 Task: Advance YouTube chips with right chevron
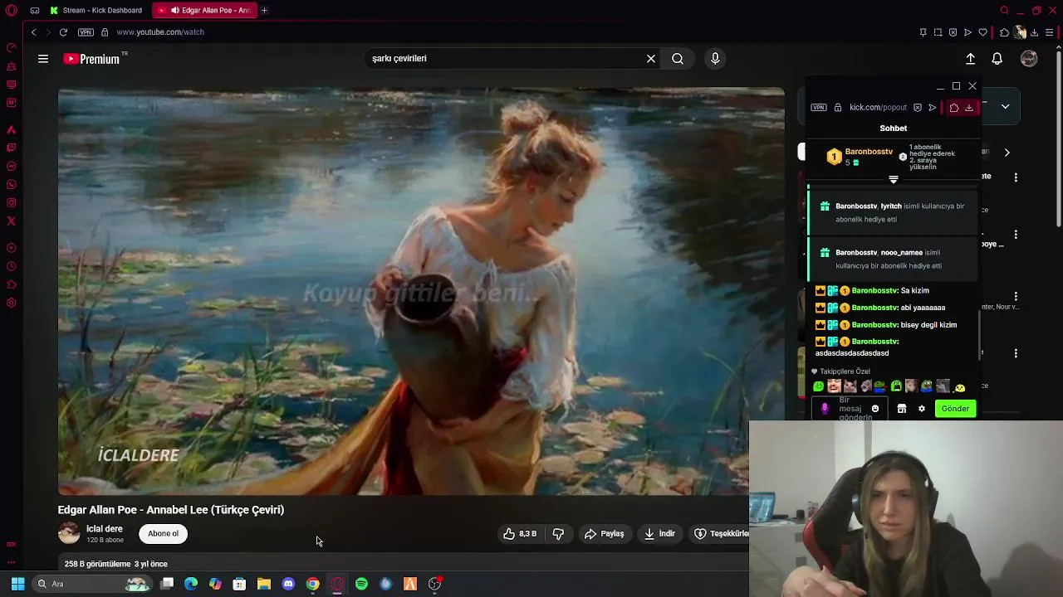point(1007,153)
